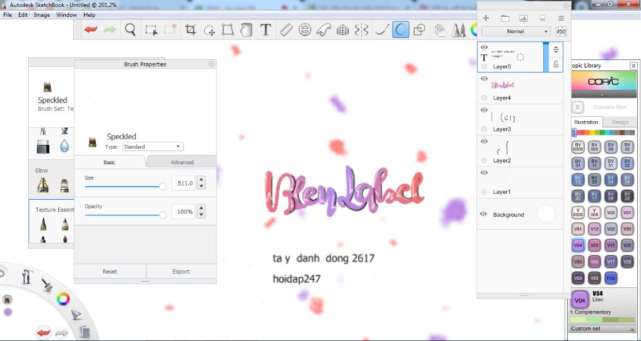The height and width of the screenshot is (341, 641).
Task: Open the Brush Palette from toolbar
Action: pos(458,30)
